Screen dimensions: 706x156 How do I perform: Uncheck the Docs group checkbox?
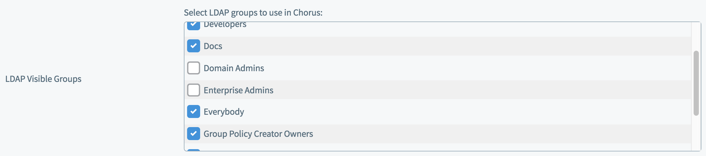[194, 46]
